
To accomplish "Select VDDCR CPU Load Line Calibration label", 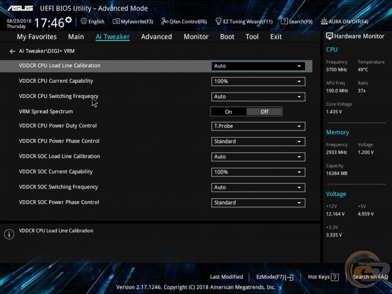I will (59, 66).
